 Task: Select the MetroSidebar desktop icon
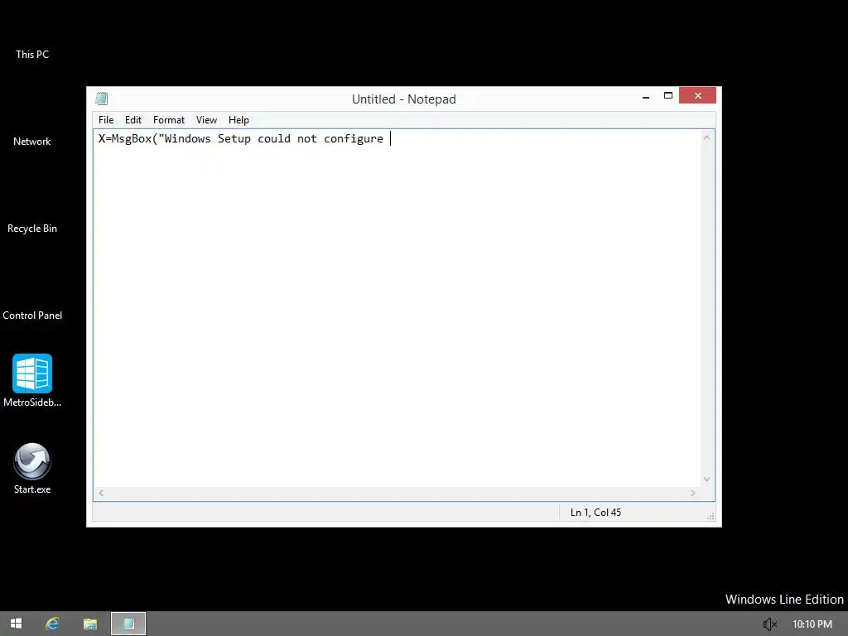[x=32, y=380]
